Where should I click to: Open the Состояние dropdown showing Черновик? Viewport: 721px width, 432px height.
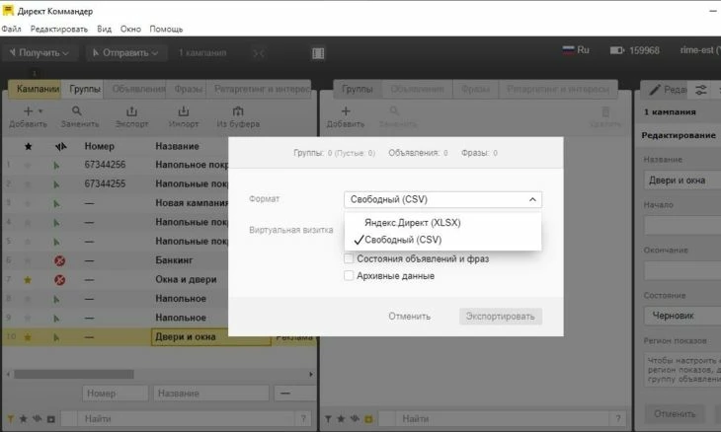[x=682, y=316]
